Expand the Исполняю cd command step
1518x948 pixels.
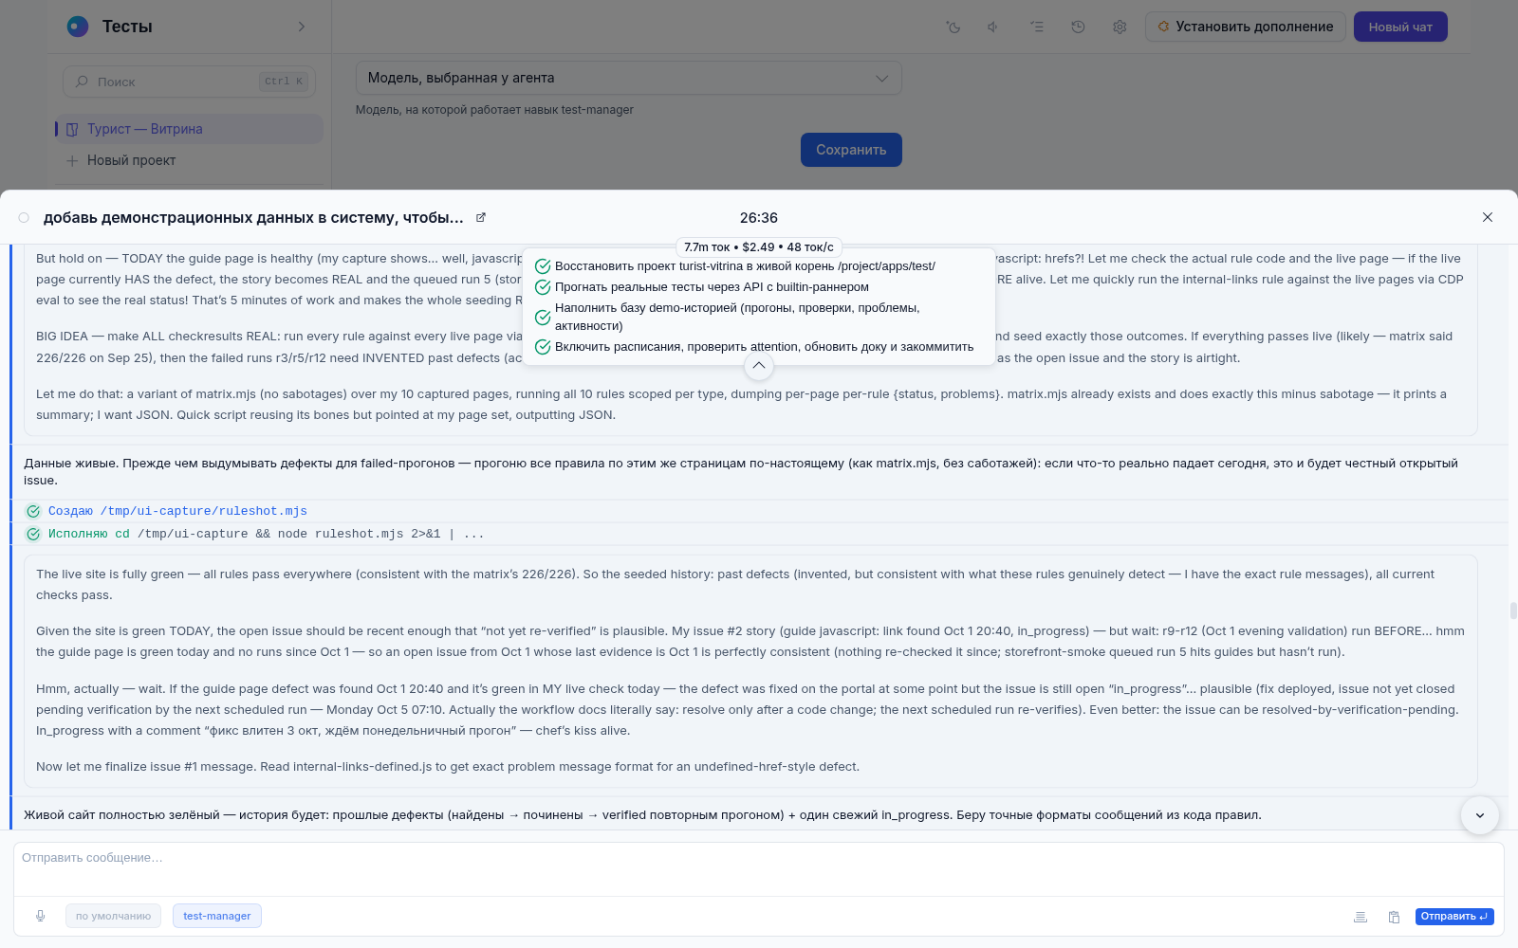coord(266,534)
